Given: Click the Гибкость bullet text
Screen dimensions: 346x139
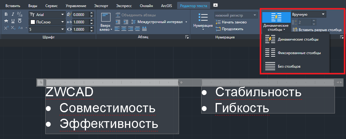Looking at the screenshot, I should [242, 108].
